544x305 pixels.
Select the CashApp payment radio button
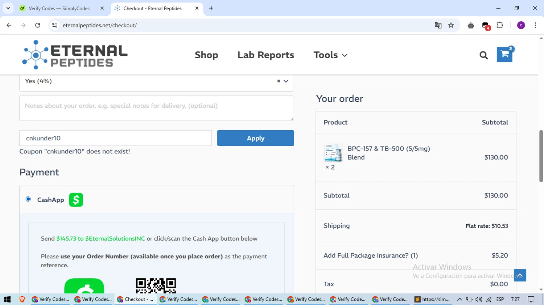28,199
